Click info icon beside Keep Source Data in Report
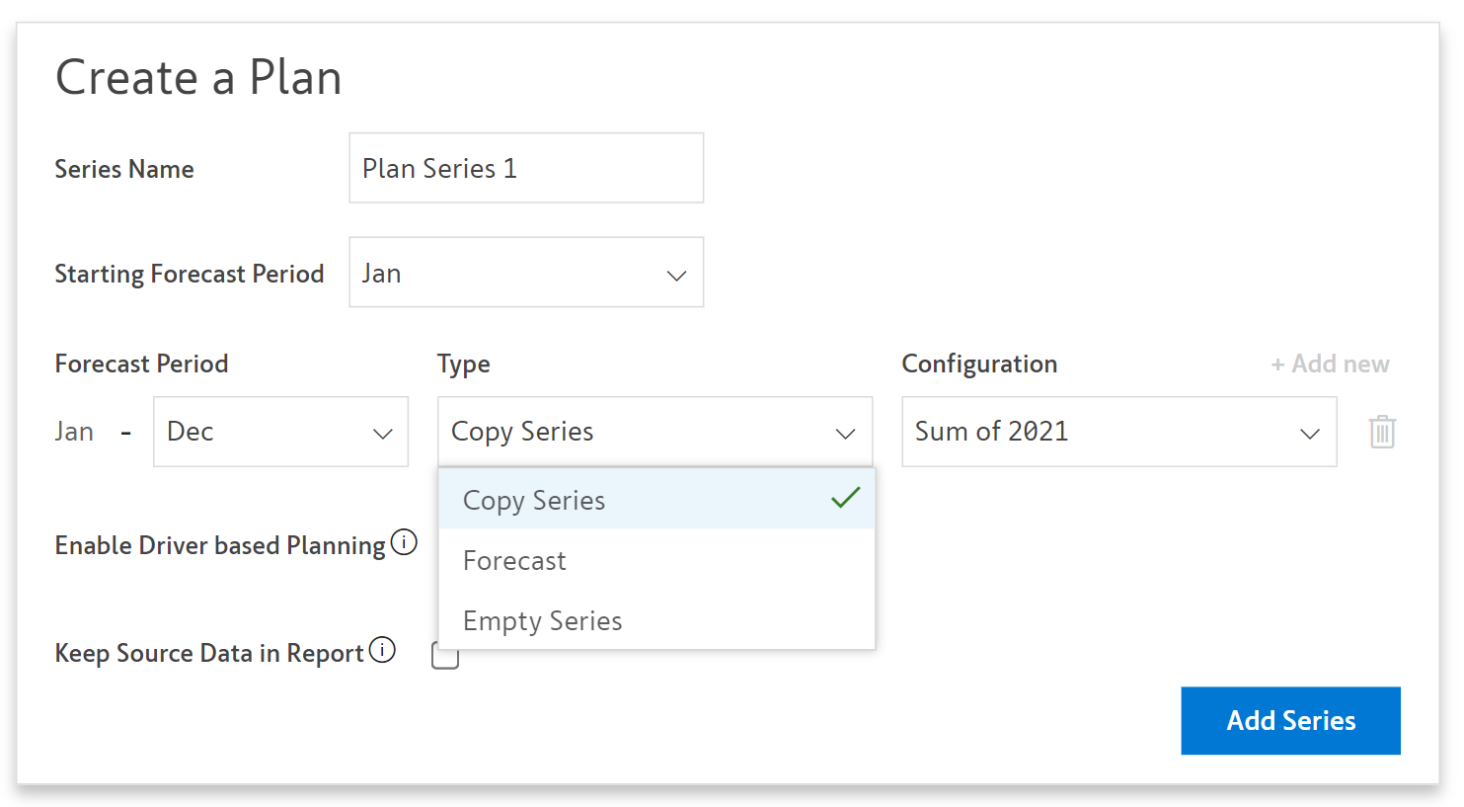Viewport: 1464px width, 807px height. pos(382,650)
